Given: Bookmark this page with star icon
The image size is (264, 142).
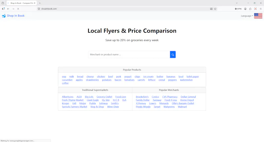Looking at the screenshot, I should coord(215,9).
